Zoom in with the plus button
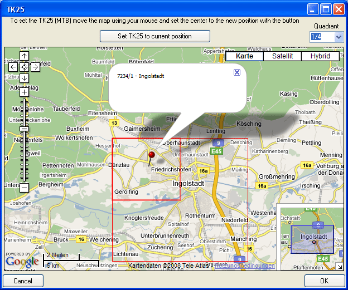The image size is (348, 290). [24, 92]
